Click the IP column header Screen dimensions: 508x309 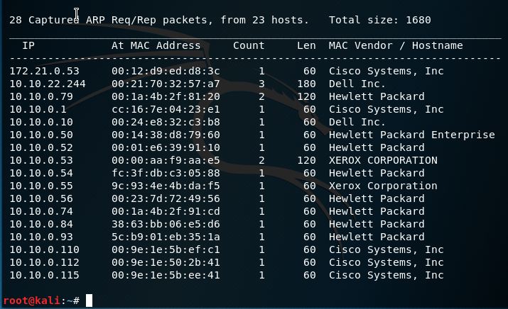[x=28, y=45]
